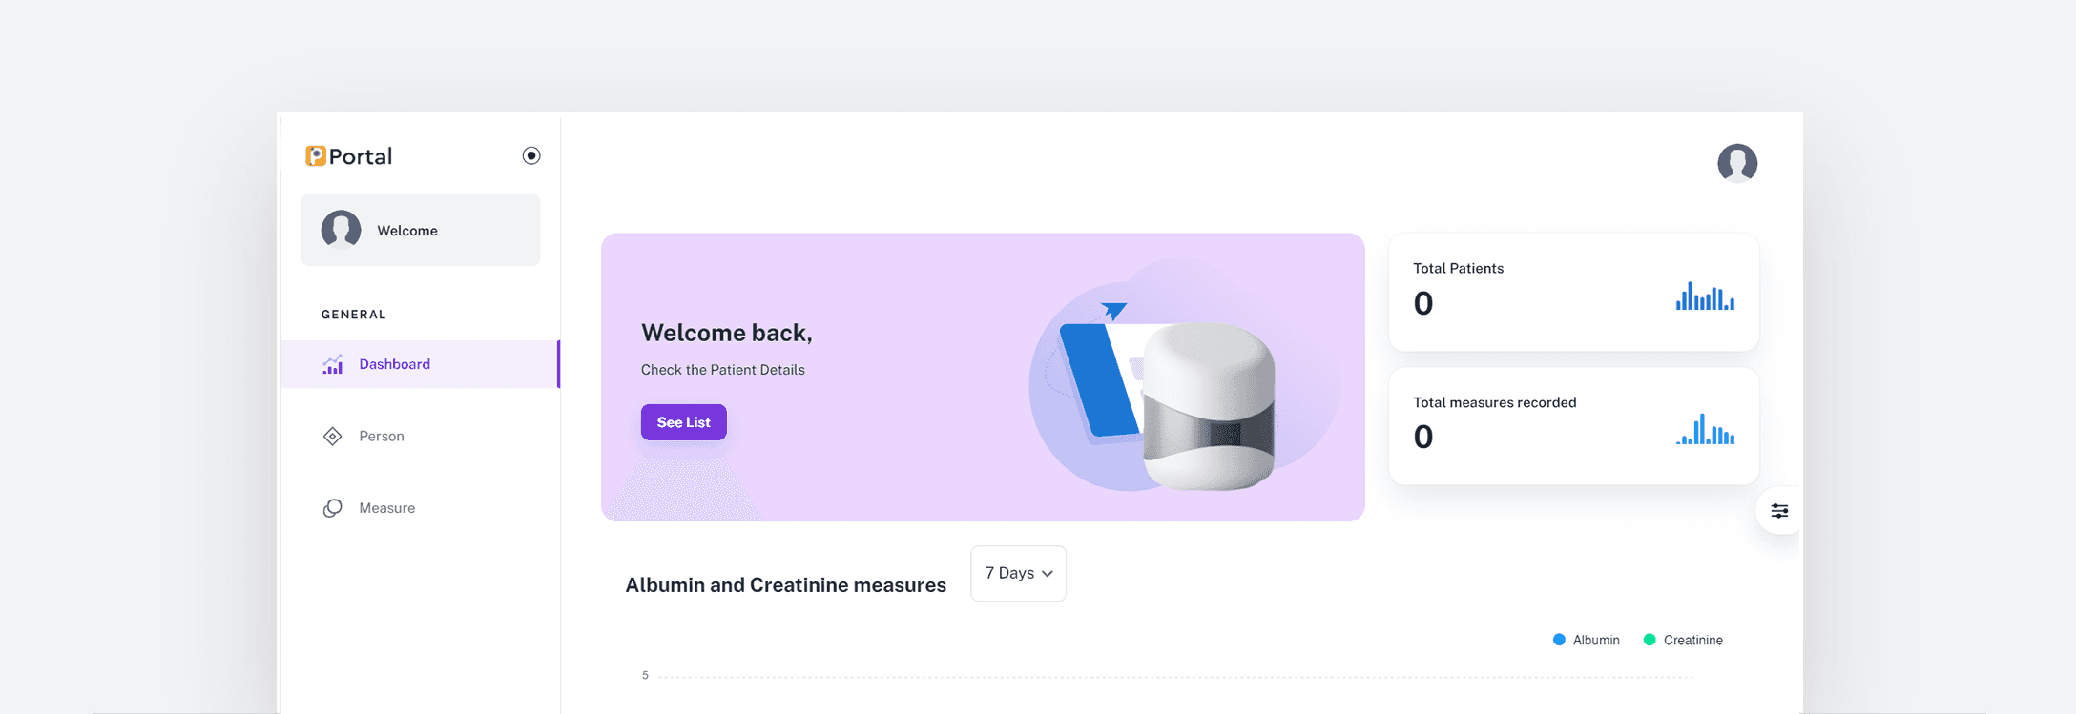Click the Measure circle icon
Image resolution: width=2076 pixels, height=714 pixels.
332,508
